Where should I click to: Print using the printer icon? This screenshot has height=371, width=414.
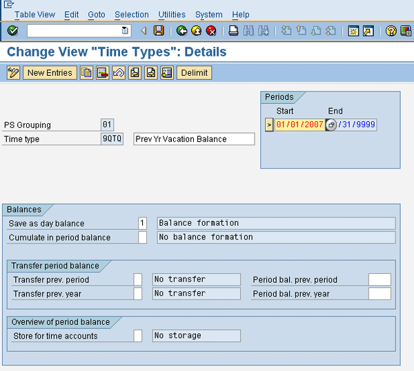click(x=233, y=31)
